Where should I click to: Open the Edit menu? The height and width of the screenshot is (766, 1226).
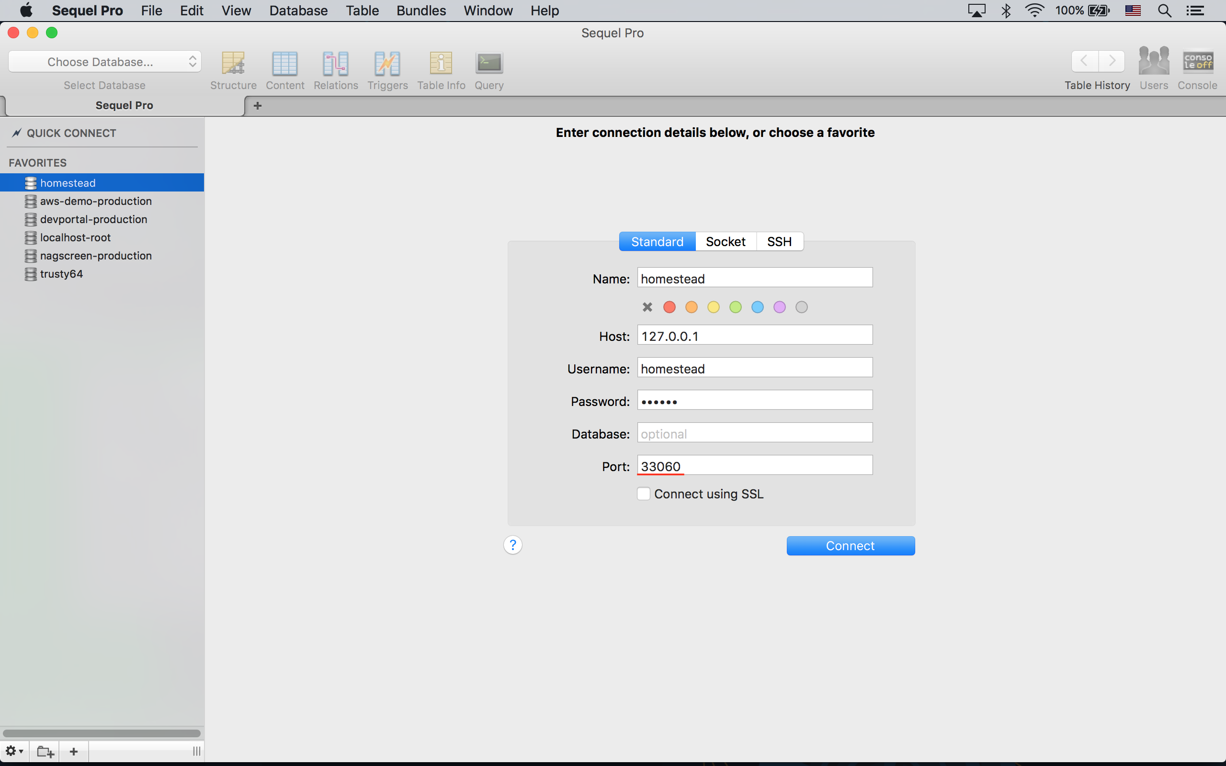[192, 11]
